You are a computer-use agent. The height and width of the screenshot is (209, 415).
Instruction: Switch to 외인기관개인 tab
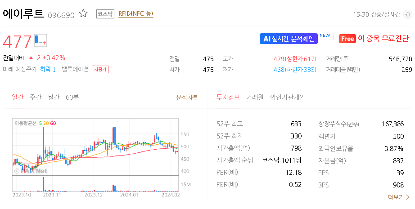click(x=288, y=97)
